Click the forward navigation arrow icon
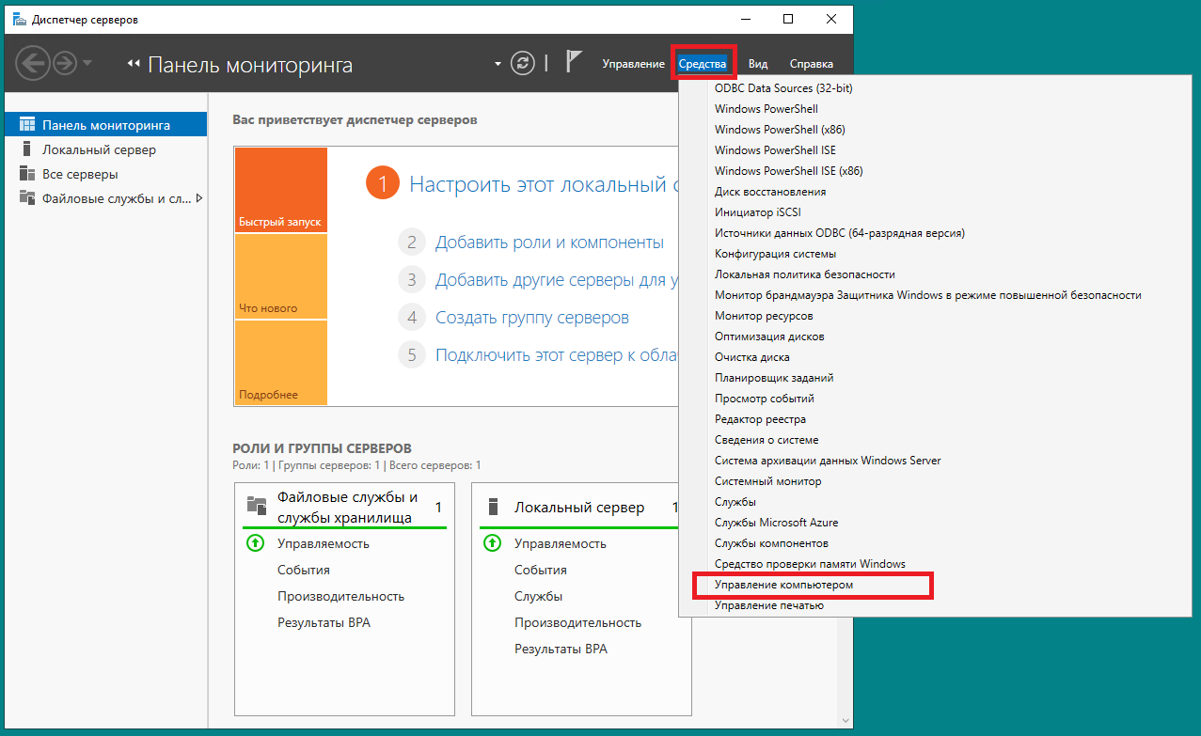Viewport: 1201px width, 736px height. coord(64,63)
